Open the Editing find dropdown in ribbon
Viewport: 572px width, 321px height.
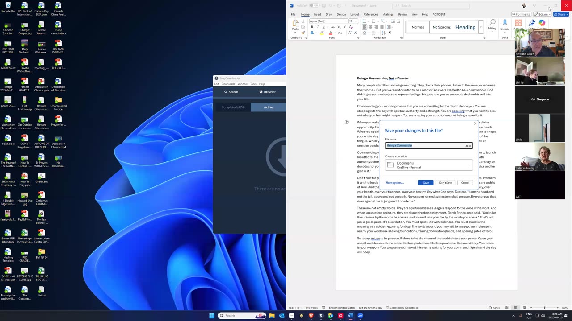492,25
